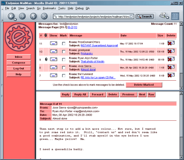Open the Print button dropdown arrow
184x160 pixels.
(168, 17)
